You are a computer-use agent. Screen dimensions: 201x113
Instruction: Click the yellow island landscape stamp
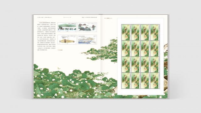click(x=67, y=40)
